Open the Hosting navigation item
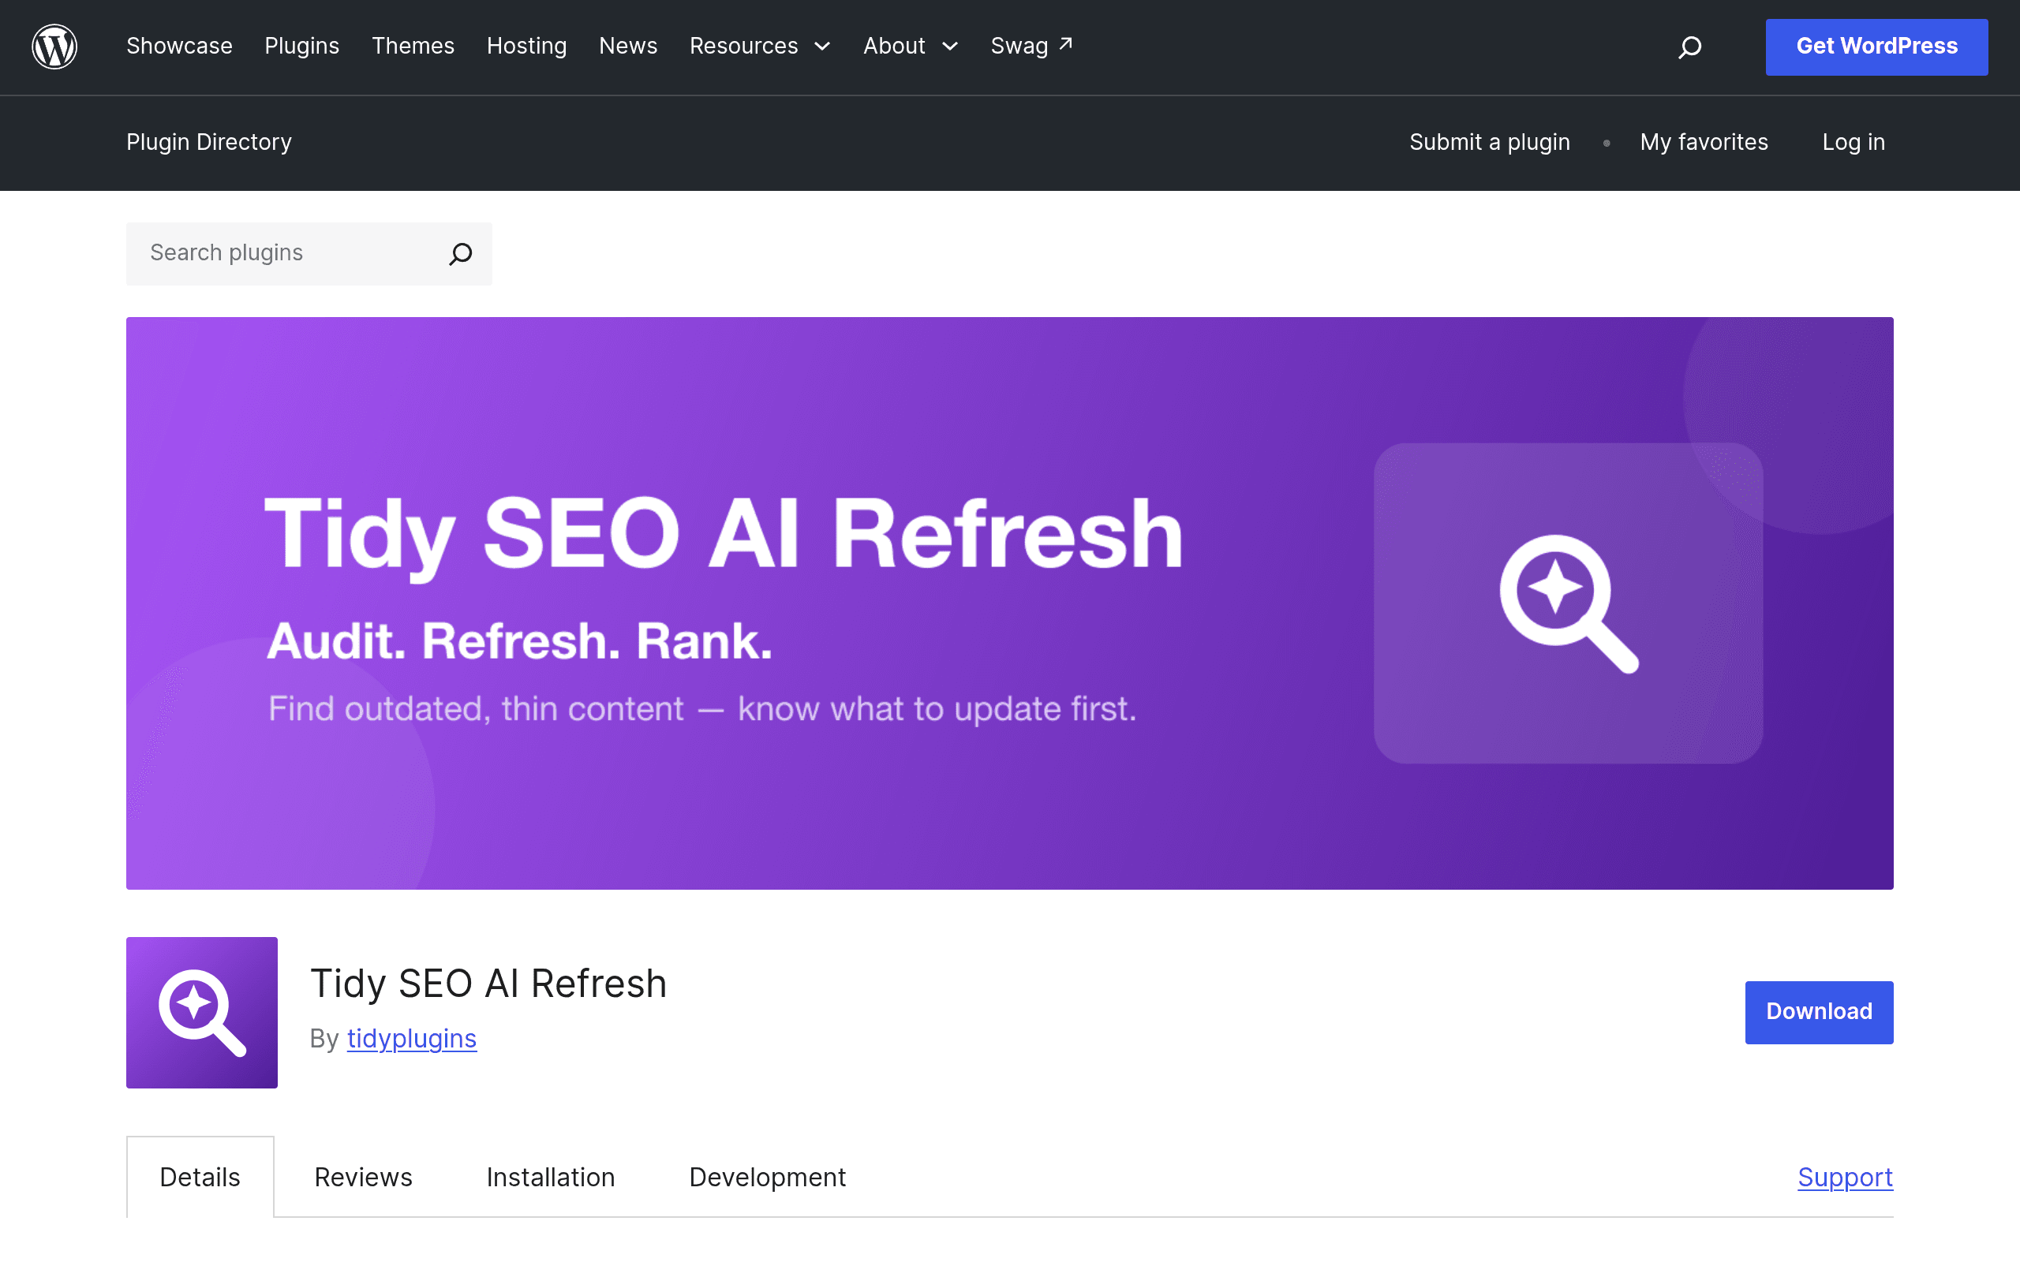The height and width of the screenshot is (1262, 2020). (x=527, y=46)
